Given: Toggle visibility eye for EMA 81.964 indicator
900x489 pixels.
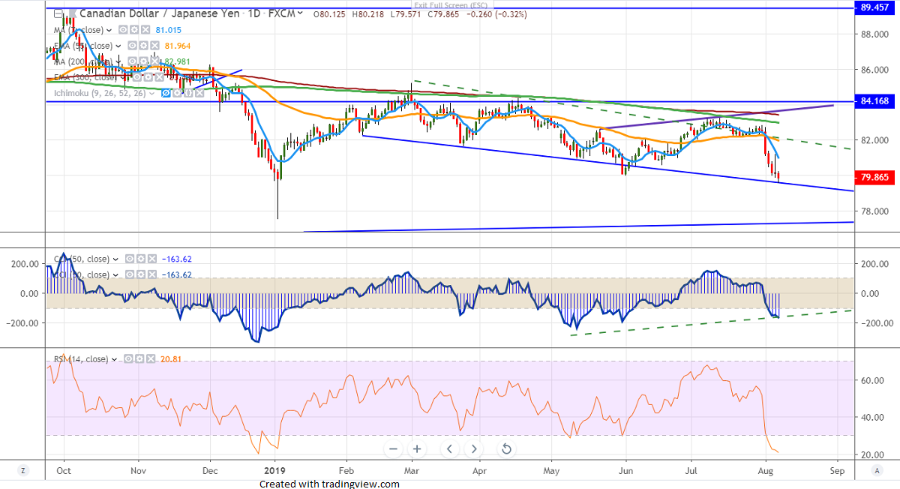Looking at the screenshot, I should click(132, 46).
